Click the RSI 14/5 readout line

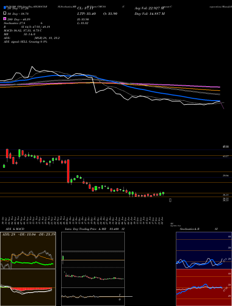(27, 27)
